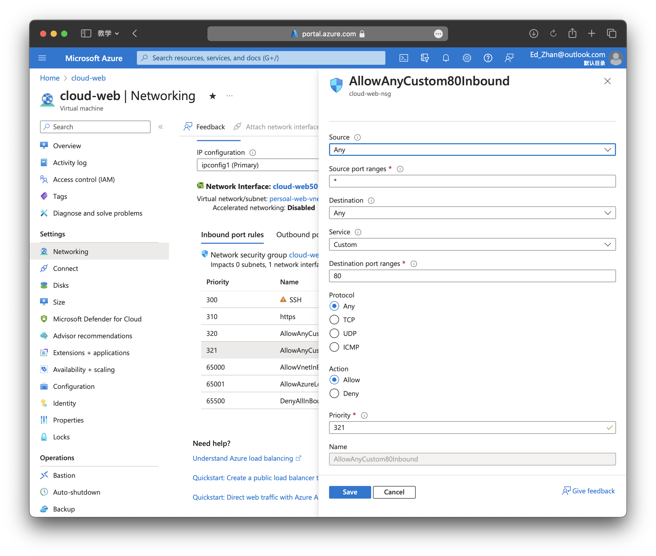Click the help question mark icon
656x556 pixels.
pyautogui.click(x=488, y=58)
